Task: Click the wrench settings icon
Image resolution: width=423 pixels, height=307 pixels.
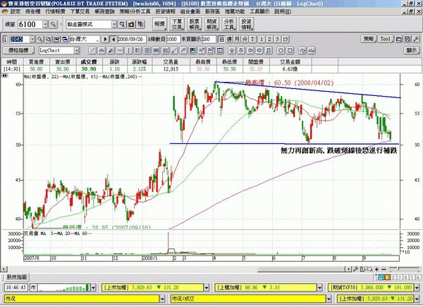Action: pyautogui.click(x=416, y=39)
